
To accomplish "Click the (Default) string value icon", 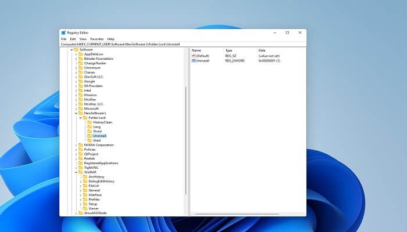I will tap(194, 56).
